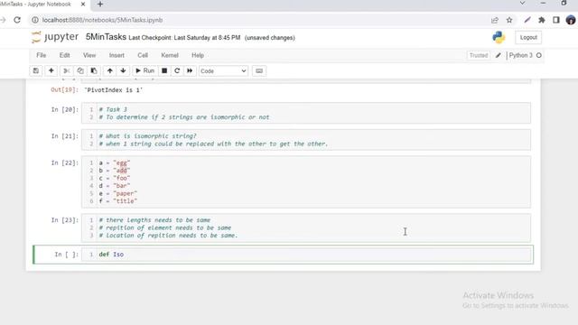578x325 pixels.
Task: Click the line f = "title" in cell 22
Action: (118, 200)
